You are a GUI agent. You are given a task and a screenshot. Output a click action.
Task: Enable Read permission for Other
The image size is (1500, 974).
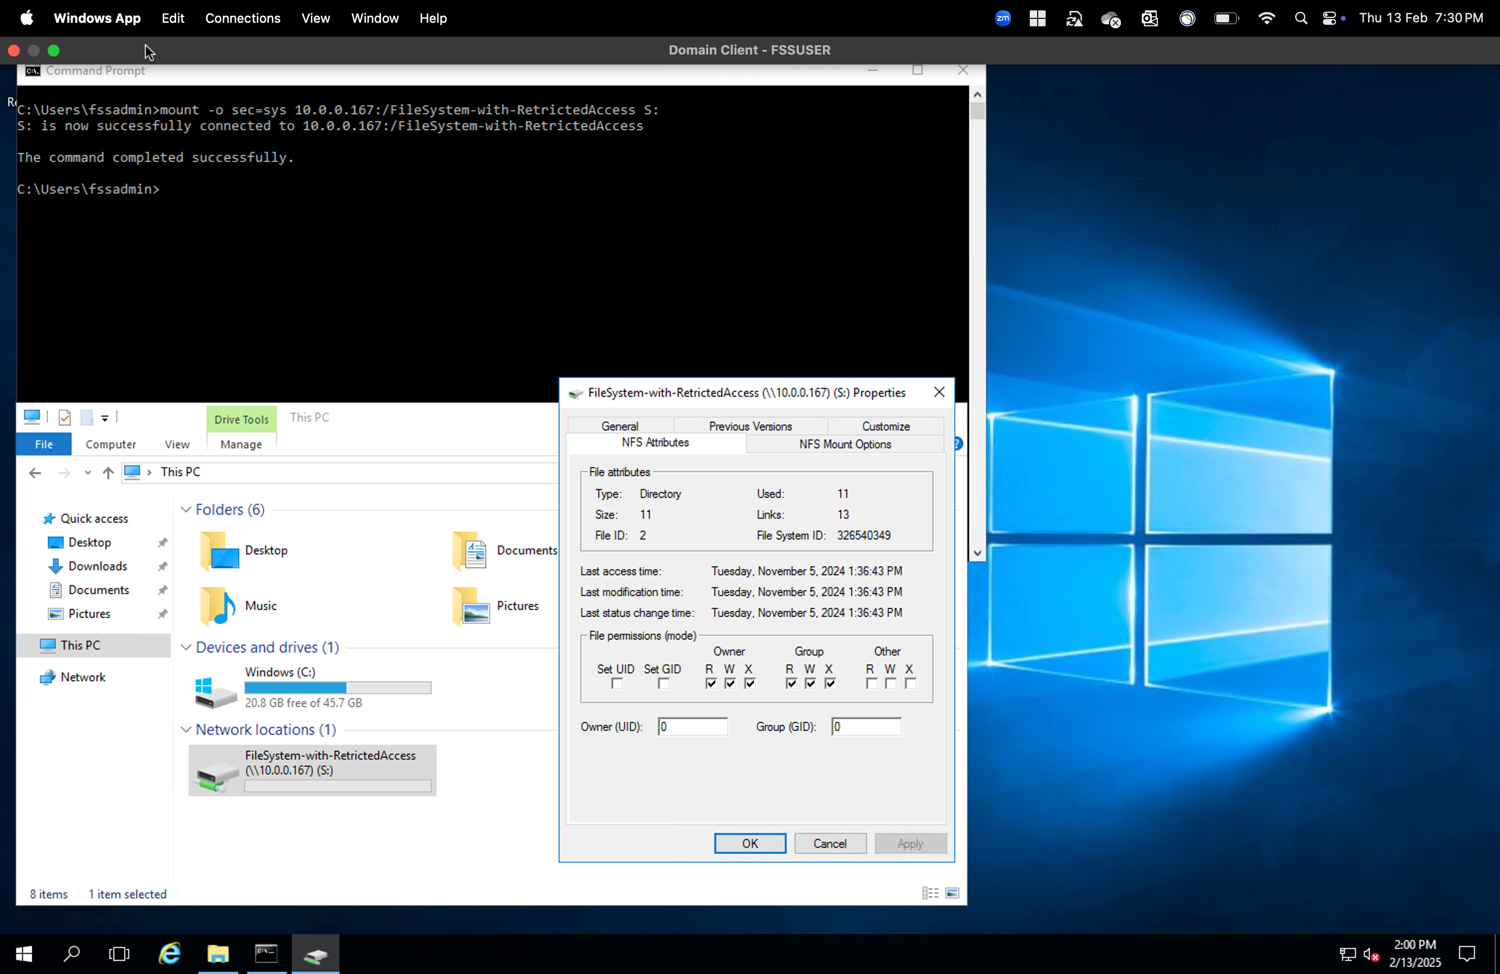pos(871,683)
